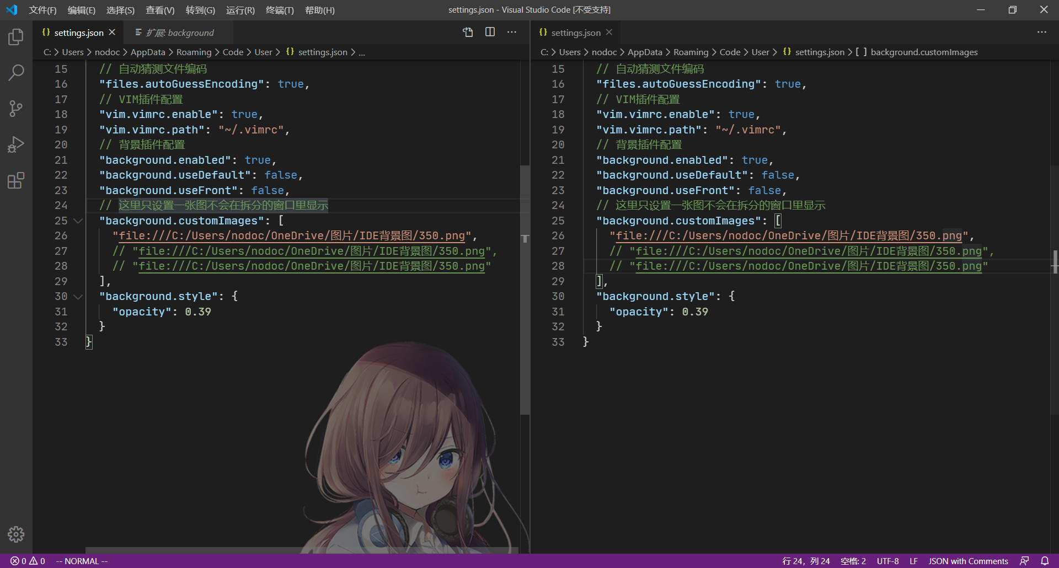
Task: Click Roaming in right breadcrumb
Action: pyautogui.click(x=691, y=52)
